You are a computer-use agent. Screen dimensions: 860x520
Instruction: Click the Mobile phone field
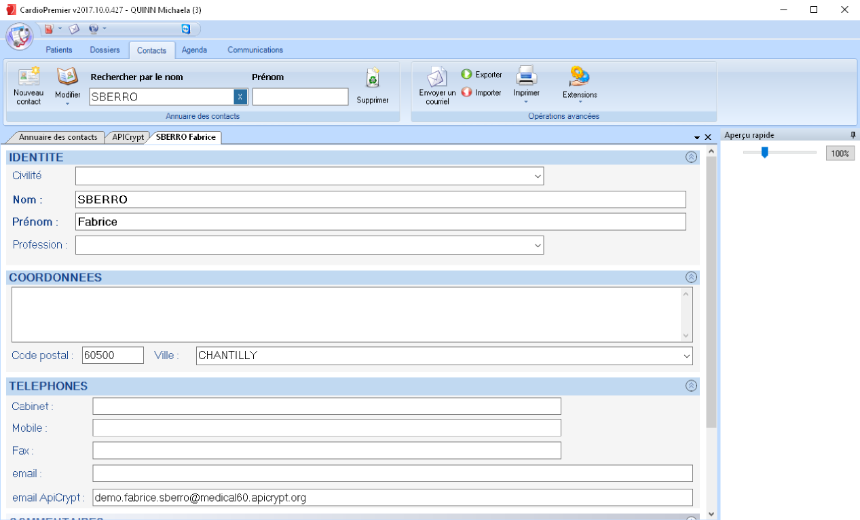[327, 428]
